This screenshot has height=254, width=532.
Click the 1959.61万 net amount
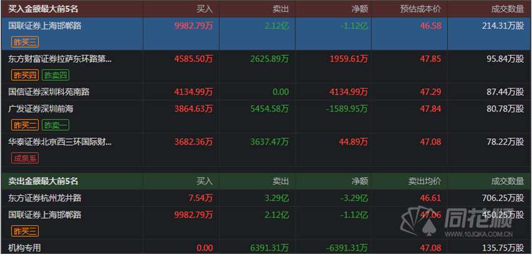[x=349, y=59]
